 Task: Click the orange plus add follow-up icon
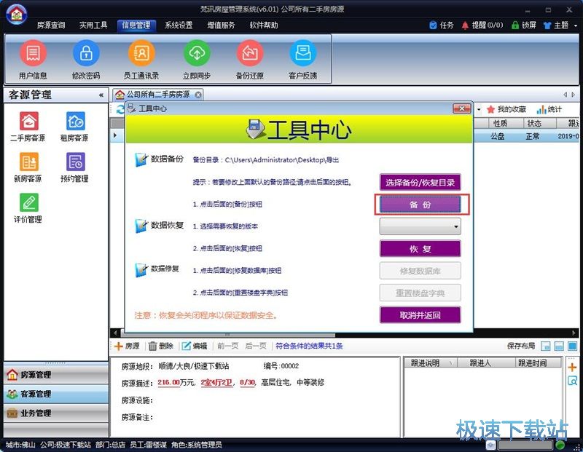coord(572,368)
